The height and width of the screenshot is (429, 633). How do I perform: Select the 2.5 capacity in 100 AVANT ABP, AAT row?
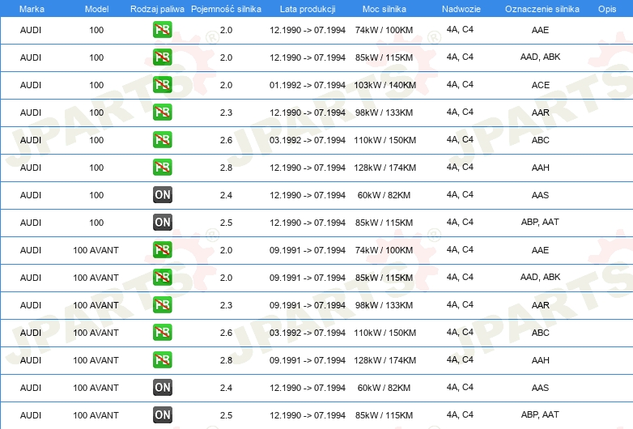226,415
